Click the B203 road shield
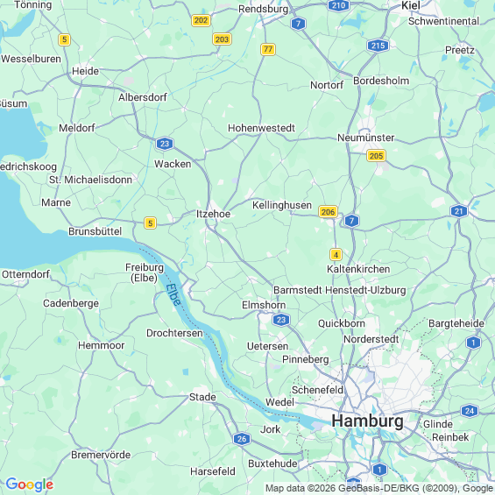495x495 pixels. coord(222,39)
